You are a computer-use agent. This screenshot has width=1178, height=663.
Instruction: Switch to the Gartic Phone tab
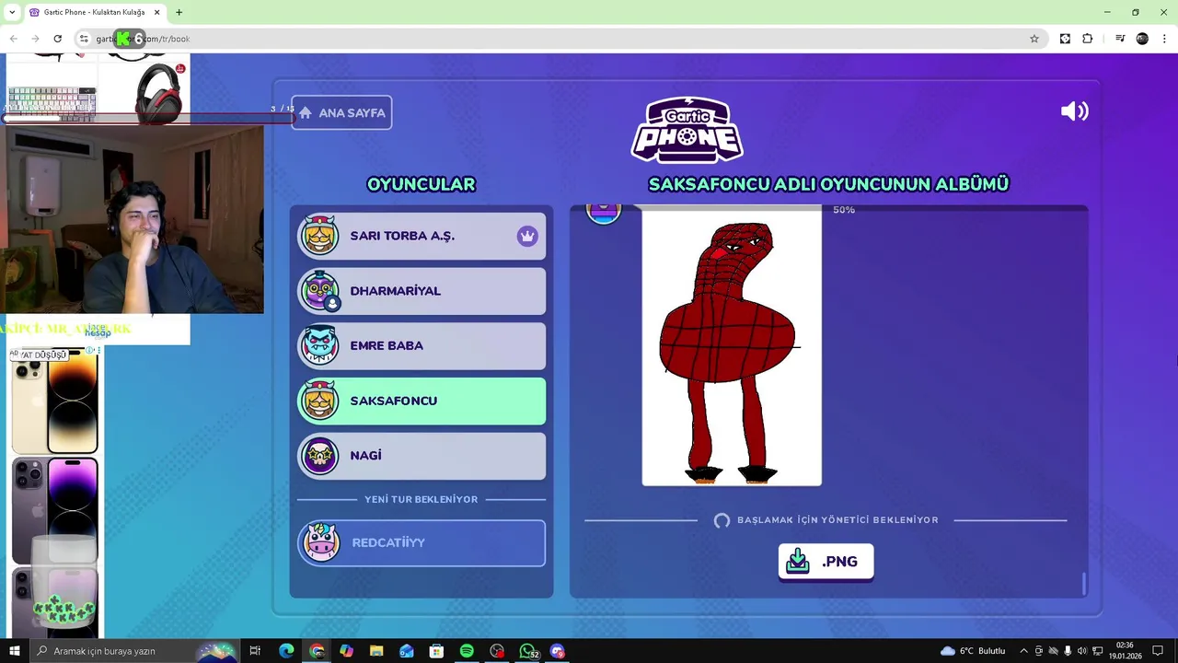point(94,12)
